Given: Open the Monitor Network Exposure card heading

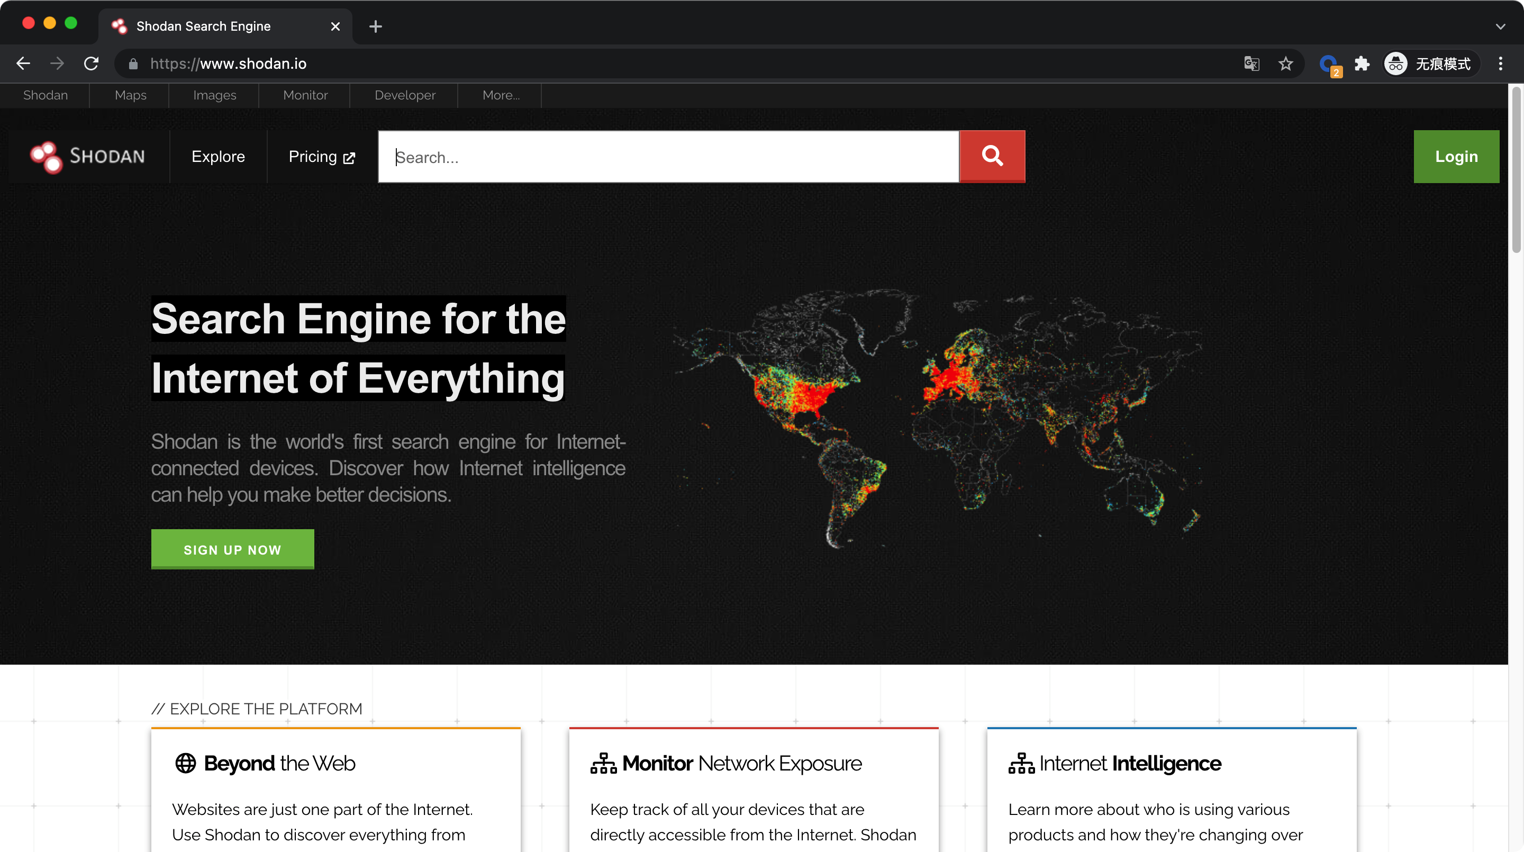Looking at the screenshot, I should pyautogui.click(x=742, y=763).
